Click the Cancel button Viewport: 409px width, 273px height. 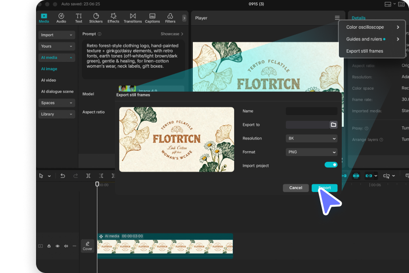296,188
